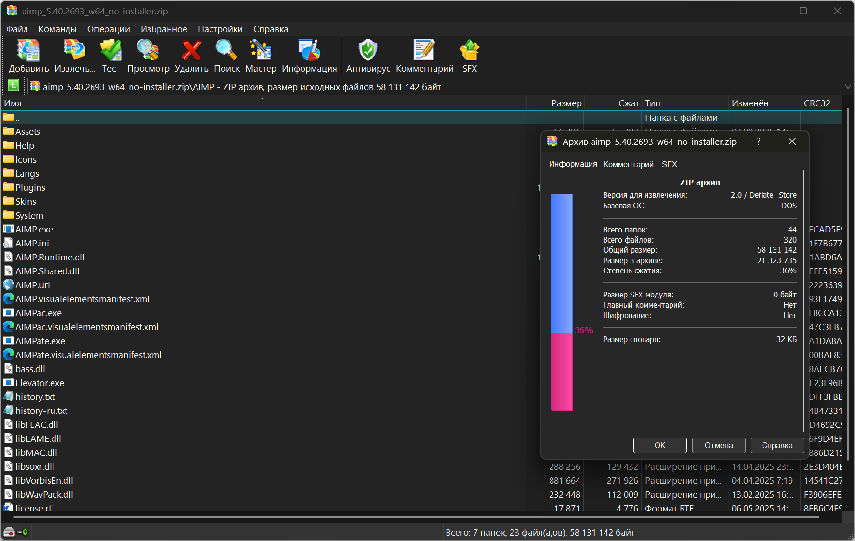Open the Операции menu
The image size is (855, 541).
108,29
